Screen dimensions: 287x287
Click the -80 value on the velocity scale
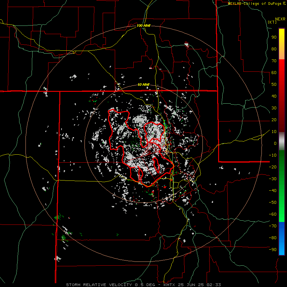coord(273,238)
